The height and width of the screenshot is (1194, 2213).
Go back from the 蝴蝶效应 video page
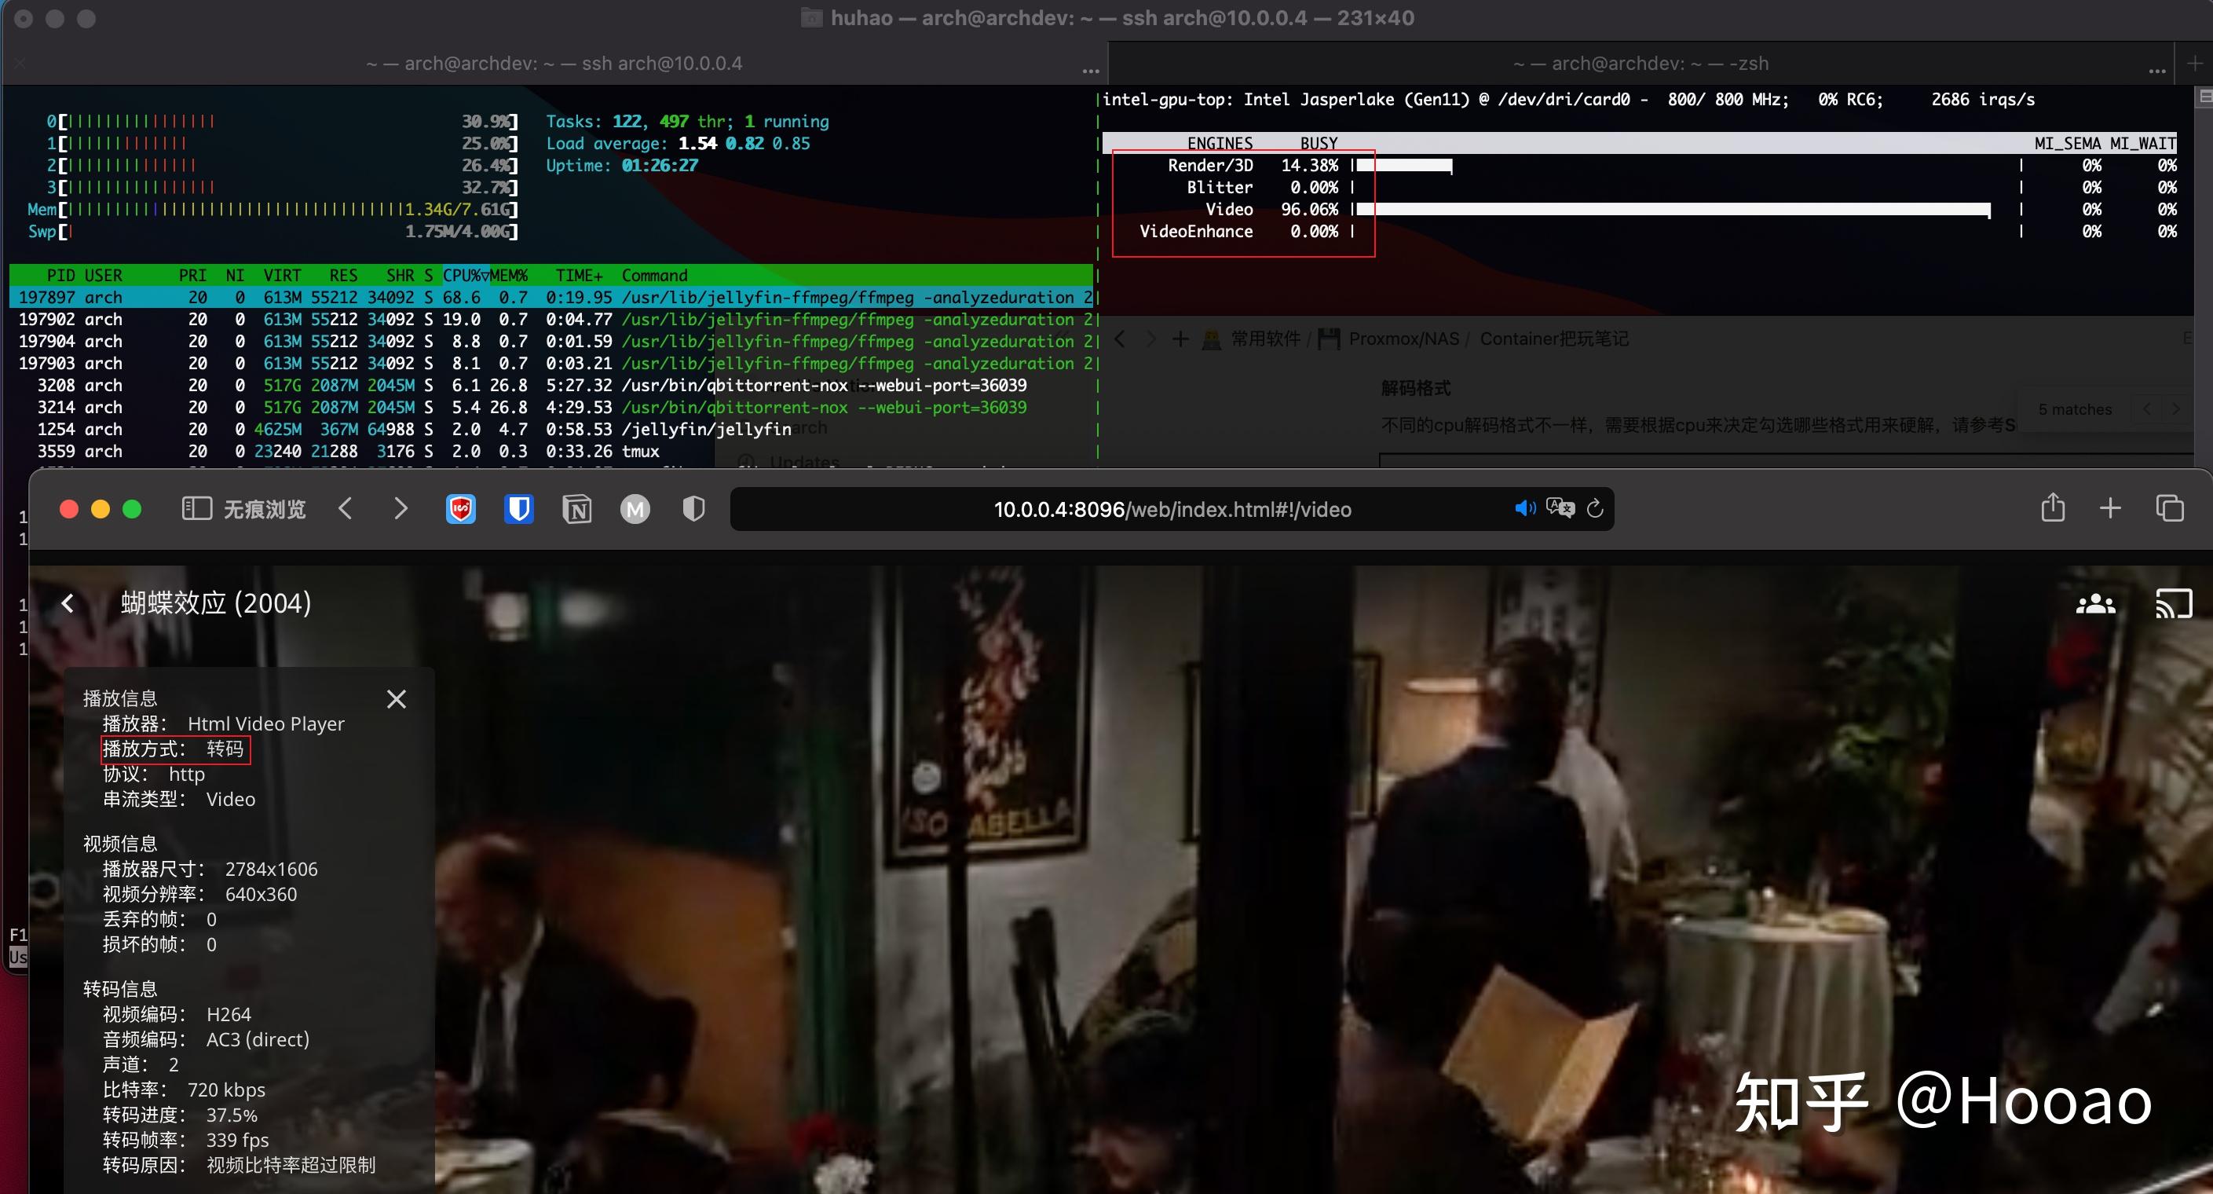pos(68,603)
